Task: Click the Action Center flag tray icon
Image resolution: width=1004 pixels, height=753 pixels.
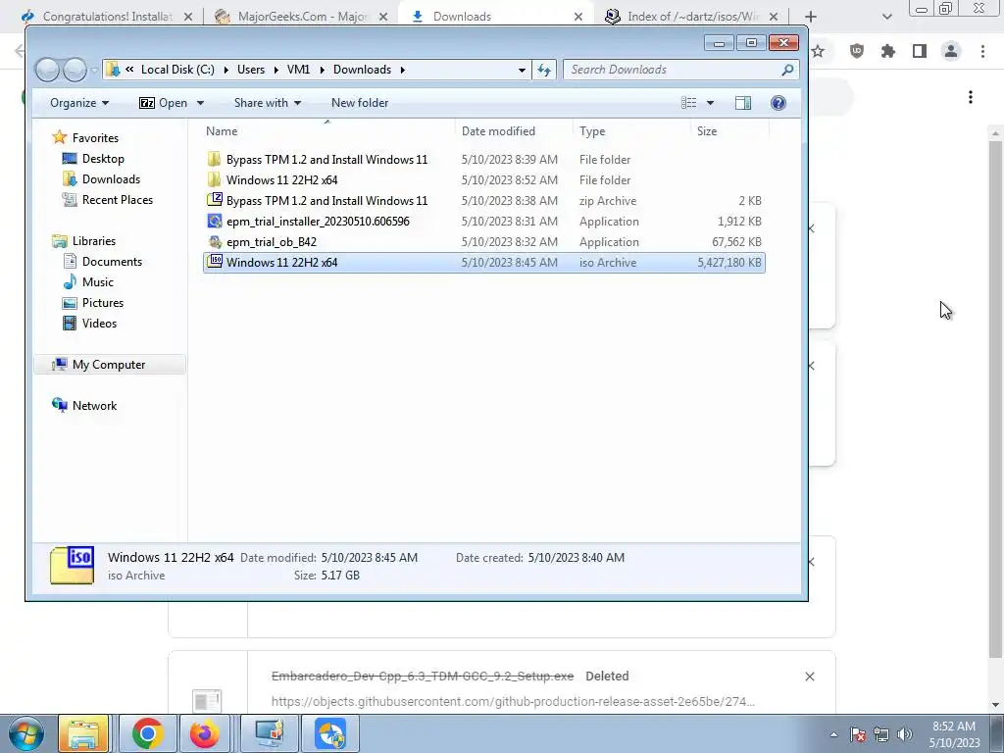Action: [858, 734]
